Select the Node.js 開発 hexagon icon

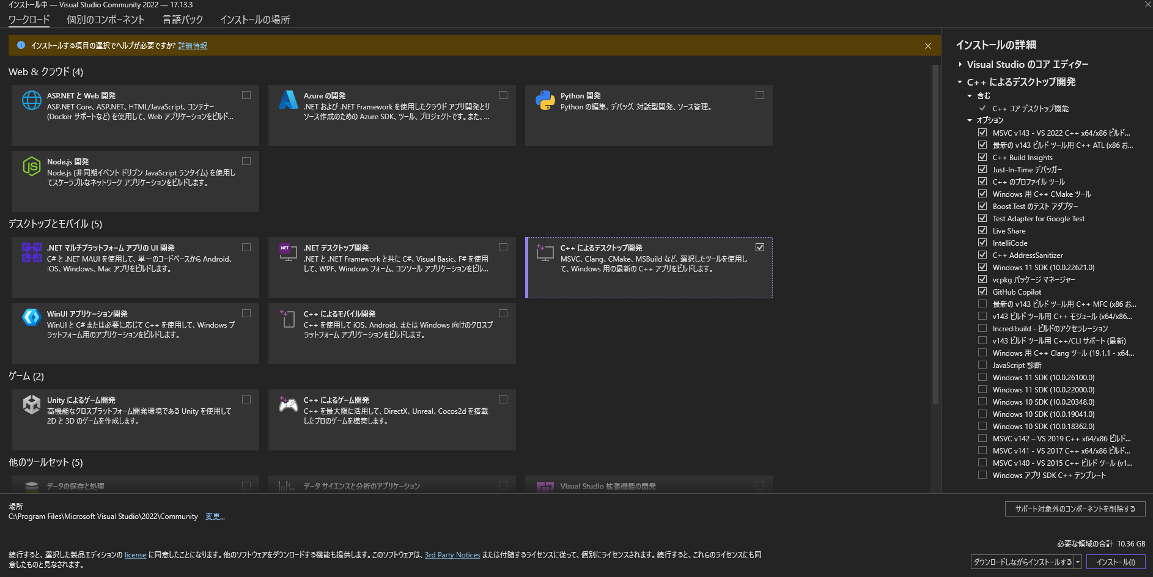[31, 167]
